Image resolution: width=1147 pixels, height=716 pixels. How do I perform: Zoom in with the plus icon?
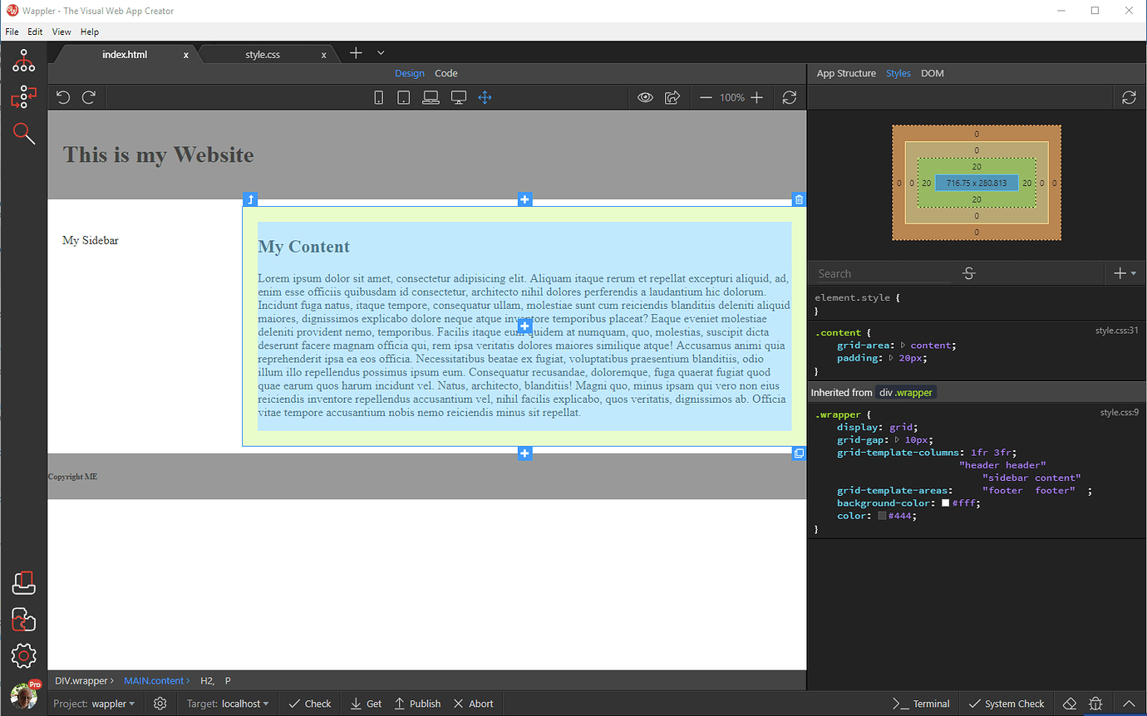pos(756,97)
